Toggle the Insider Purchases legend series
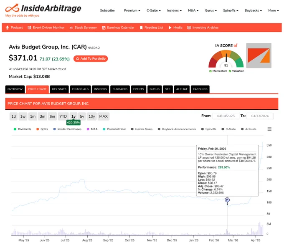Image resolution: width=284 pixels, height=245 pixels. click(x=67, y=129)
